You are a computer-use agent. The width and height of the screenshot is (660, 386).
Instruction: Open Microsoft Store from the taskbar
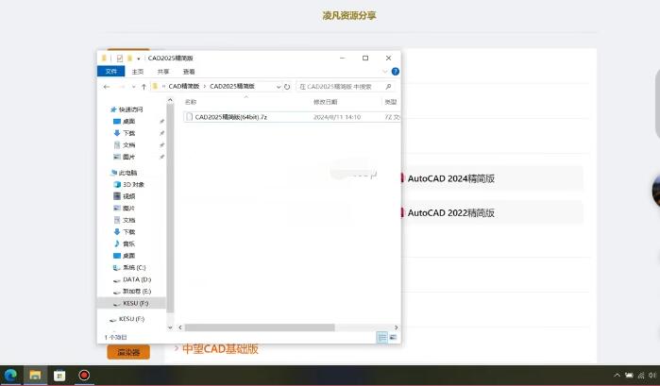[x=59, y=375]
